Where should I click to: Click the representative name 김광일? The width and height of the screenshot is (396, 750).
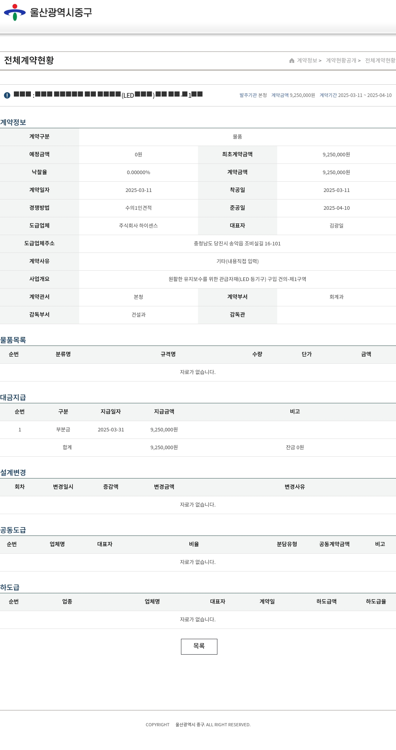(336, 226)
